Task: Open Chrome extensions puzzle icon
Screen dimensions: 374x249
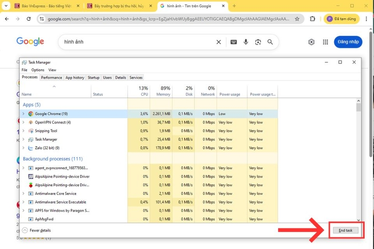Action: pos(312,19)
